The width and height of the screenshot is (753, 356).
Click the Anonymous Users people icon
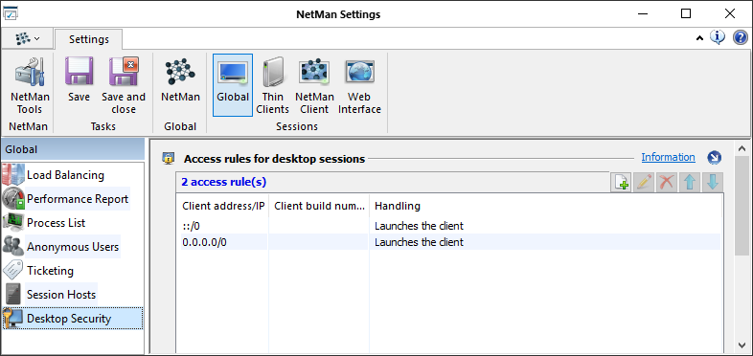[13, 247]
